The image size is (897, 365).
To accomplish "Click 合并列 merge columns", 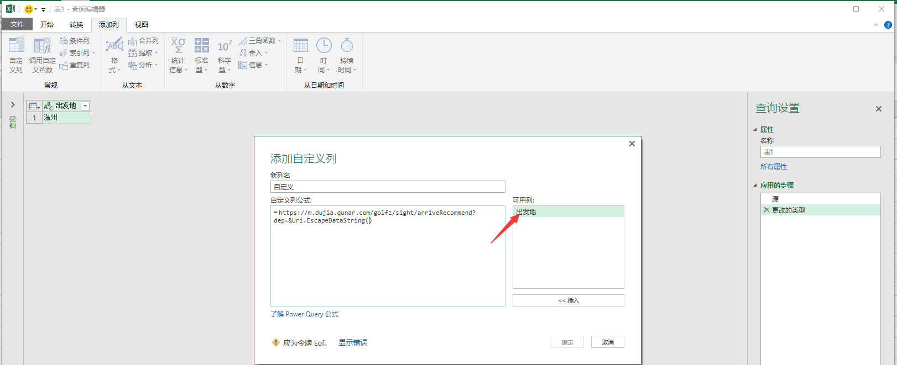I will 143,41.
